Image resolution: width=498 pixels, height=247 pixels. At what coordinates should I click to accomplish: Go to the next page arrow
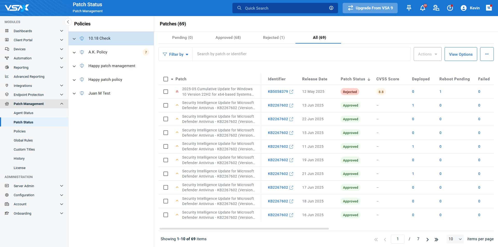(427, 239)
